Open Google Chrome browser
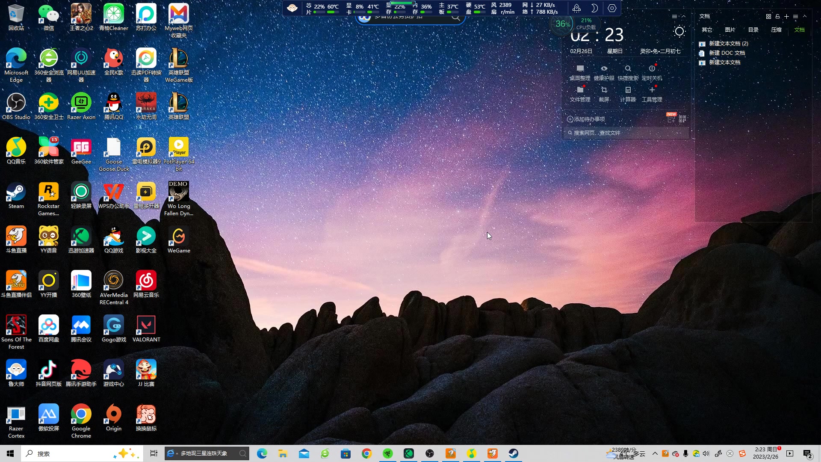This screenshot has width=821, height=462. [81, 416]
